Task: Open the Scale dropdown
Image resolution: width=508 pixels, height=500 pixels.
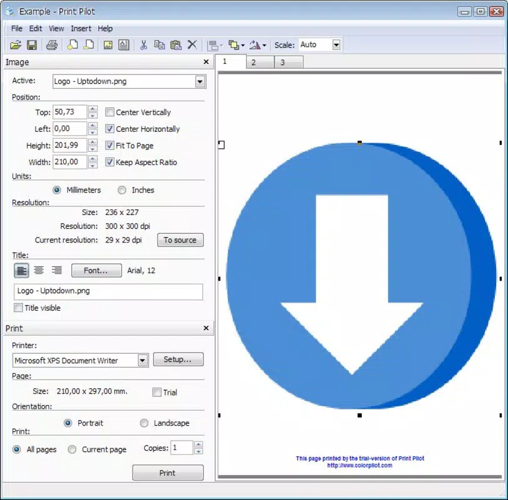Action: click(x=336, y=45)
